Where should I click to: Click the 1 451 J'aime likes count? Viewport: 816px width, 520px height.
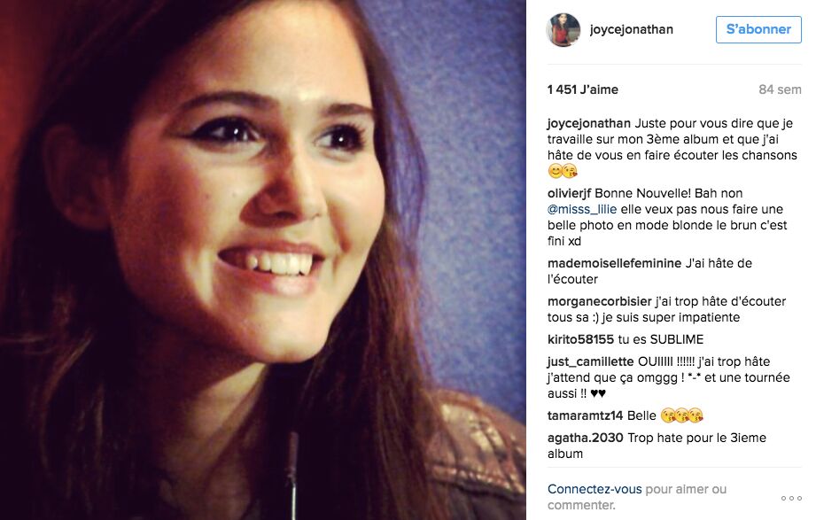(582, 89)
